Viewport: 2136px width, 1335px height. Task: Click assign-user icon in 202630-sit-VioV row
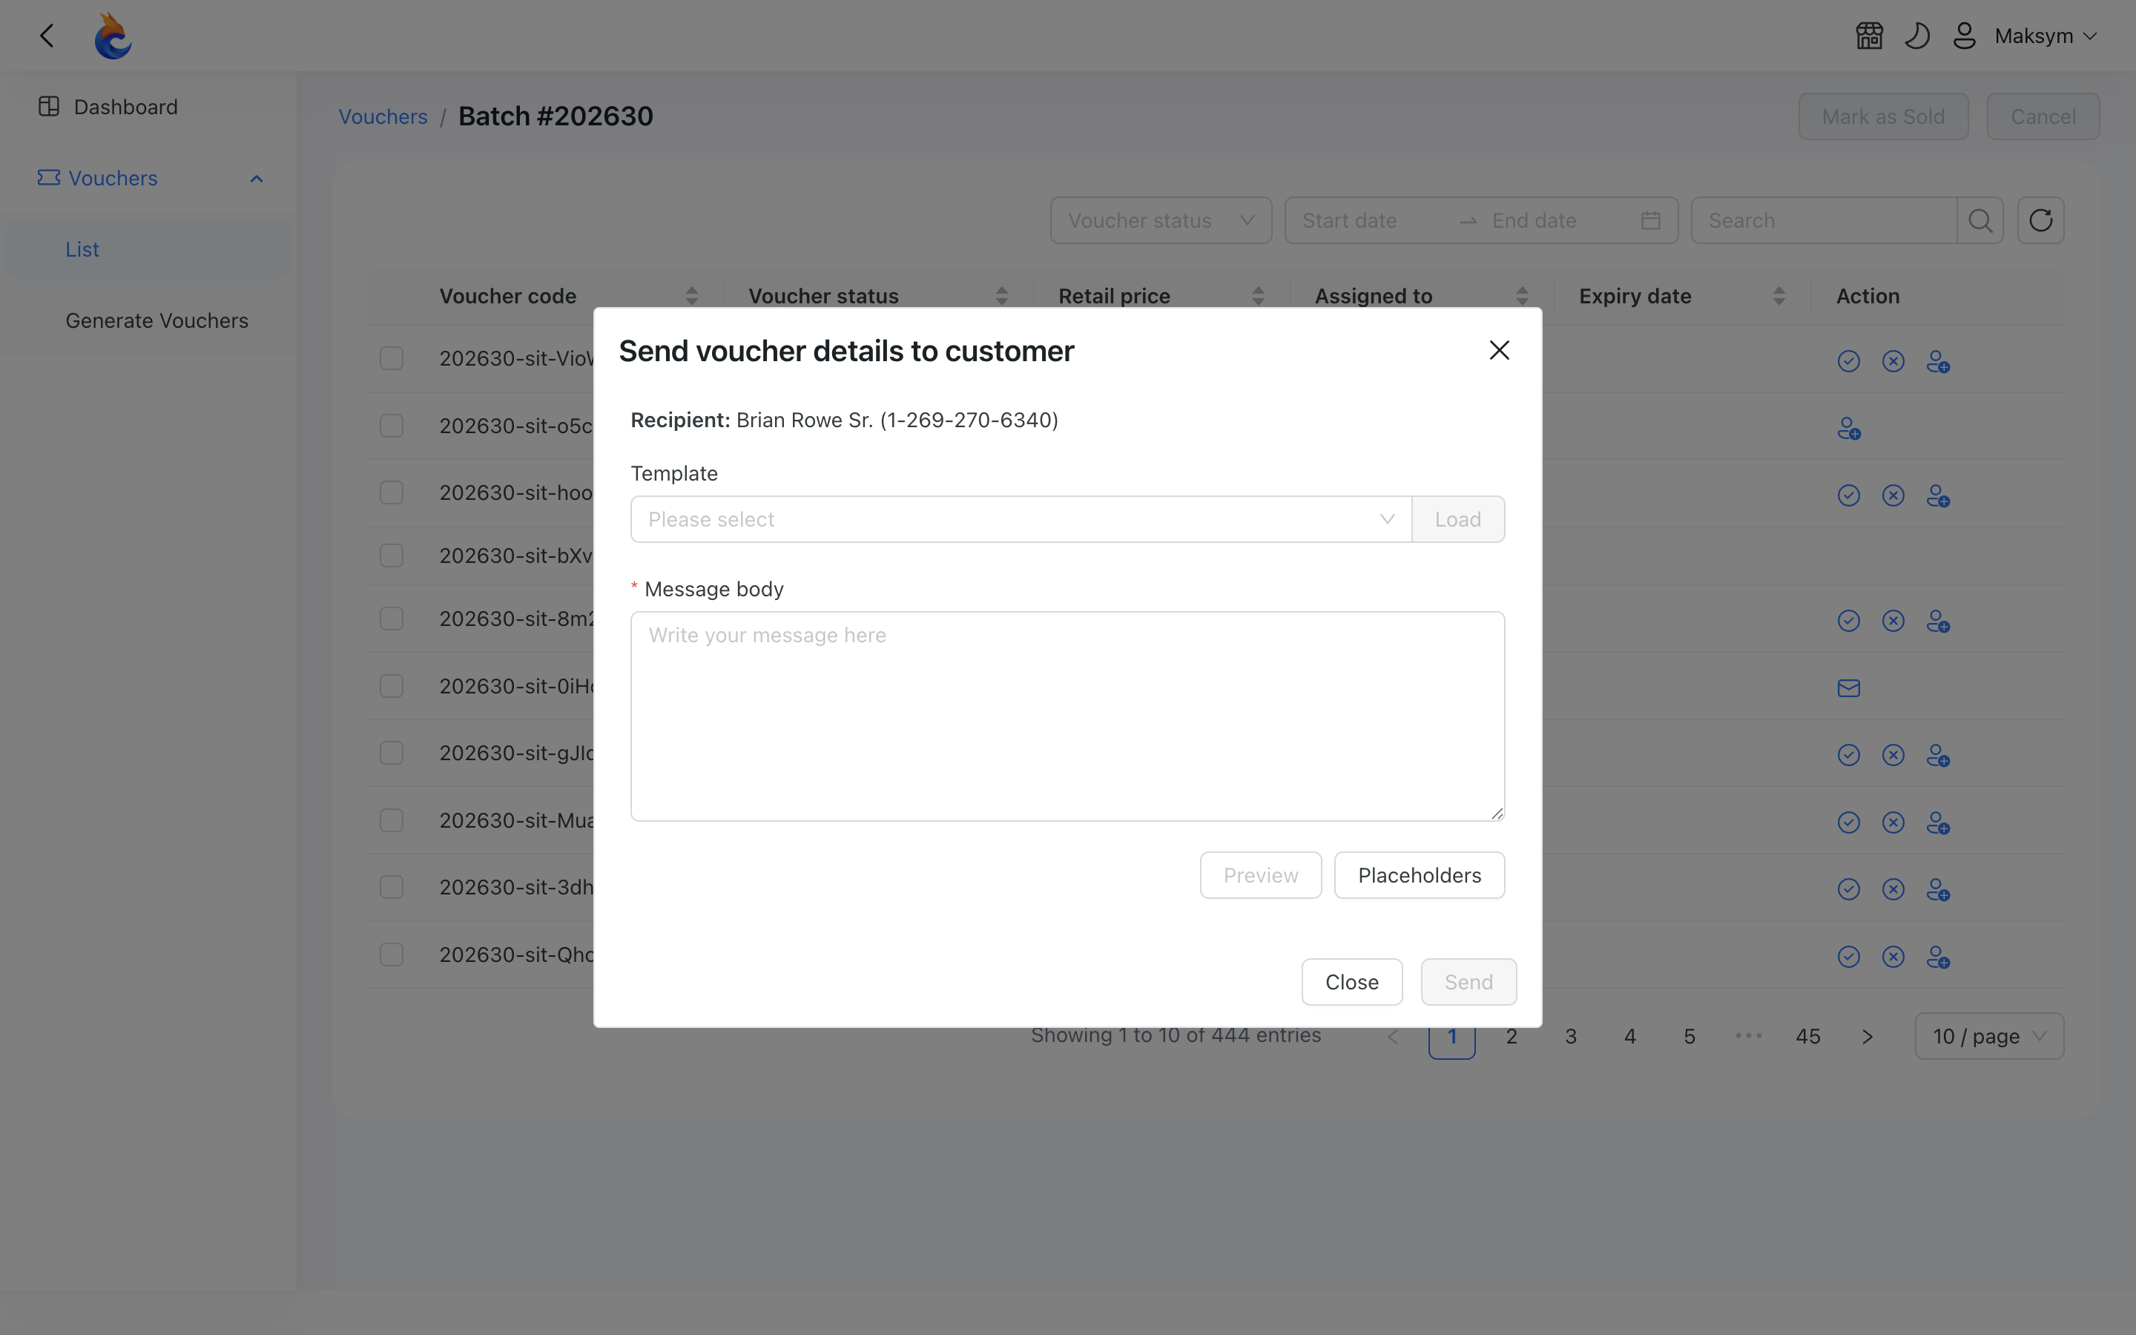point(1938,362)
